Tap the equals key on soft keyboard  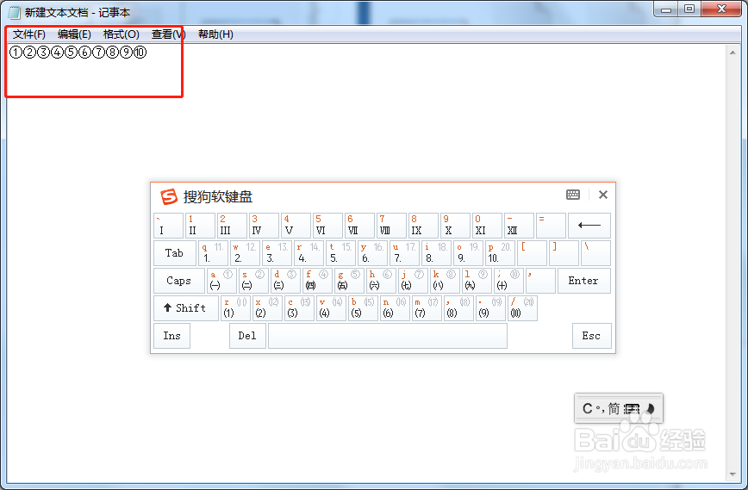(551, 226)
